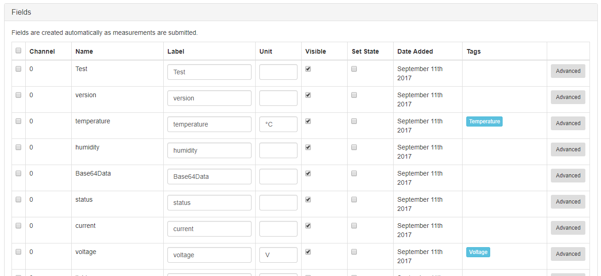
Task: Click the empty Unit input for status
Action: pos(278,202)
